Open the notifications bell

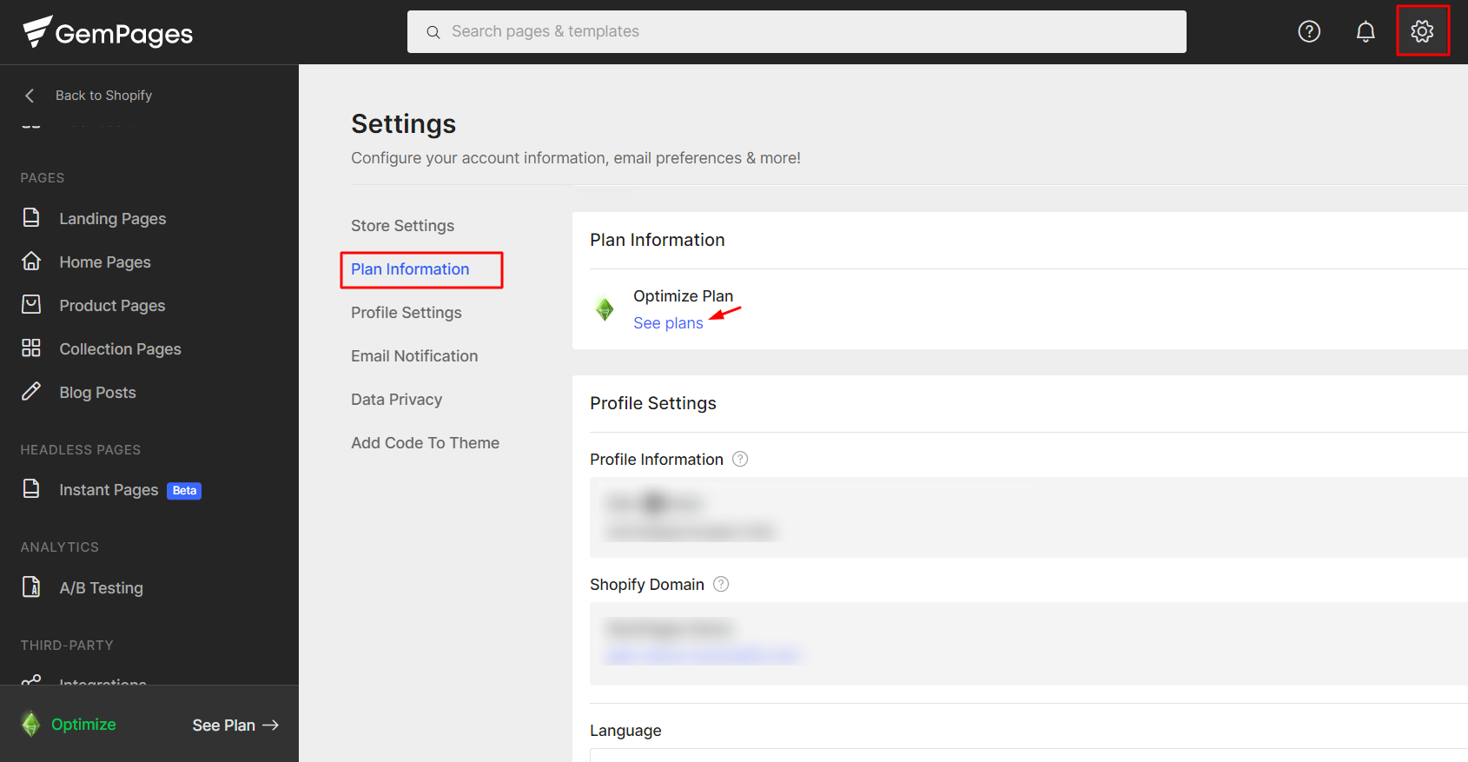pyautogui.click(x=1366, y=31)
